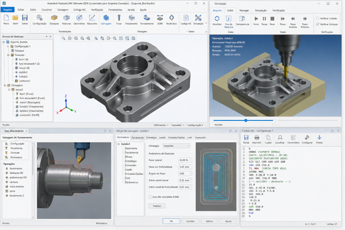This screenshot has height=230, width=345.
Task: Collapse the Usinagens tree node
Action: point(5,85)
